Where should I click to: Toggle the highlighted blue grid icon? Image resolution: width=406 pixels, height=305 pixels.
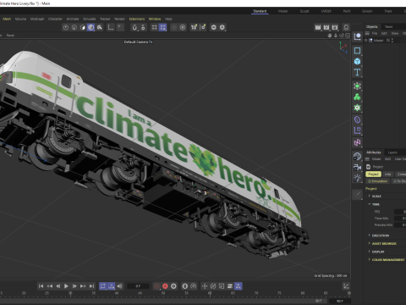[x=162, y=27]
